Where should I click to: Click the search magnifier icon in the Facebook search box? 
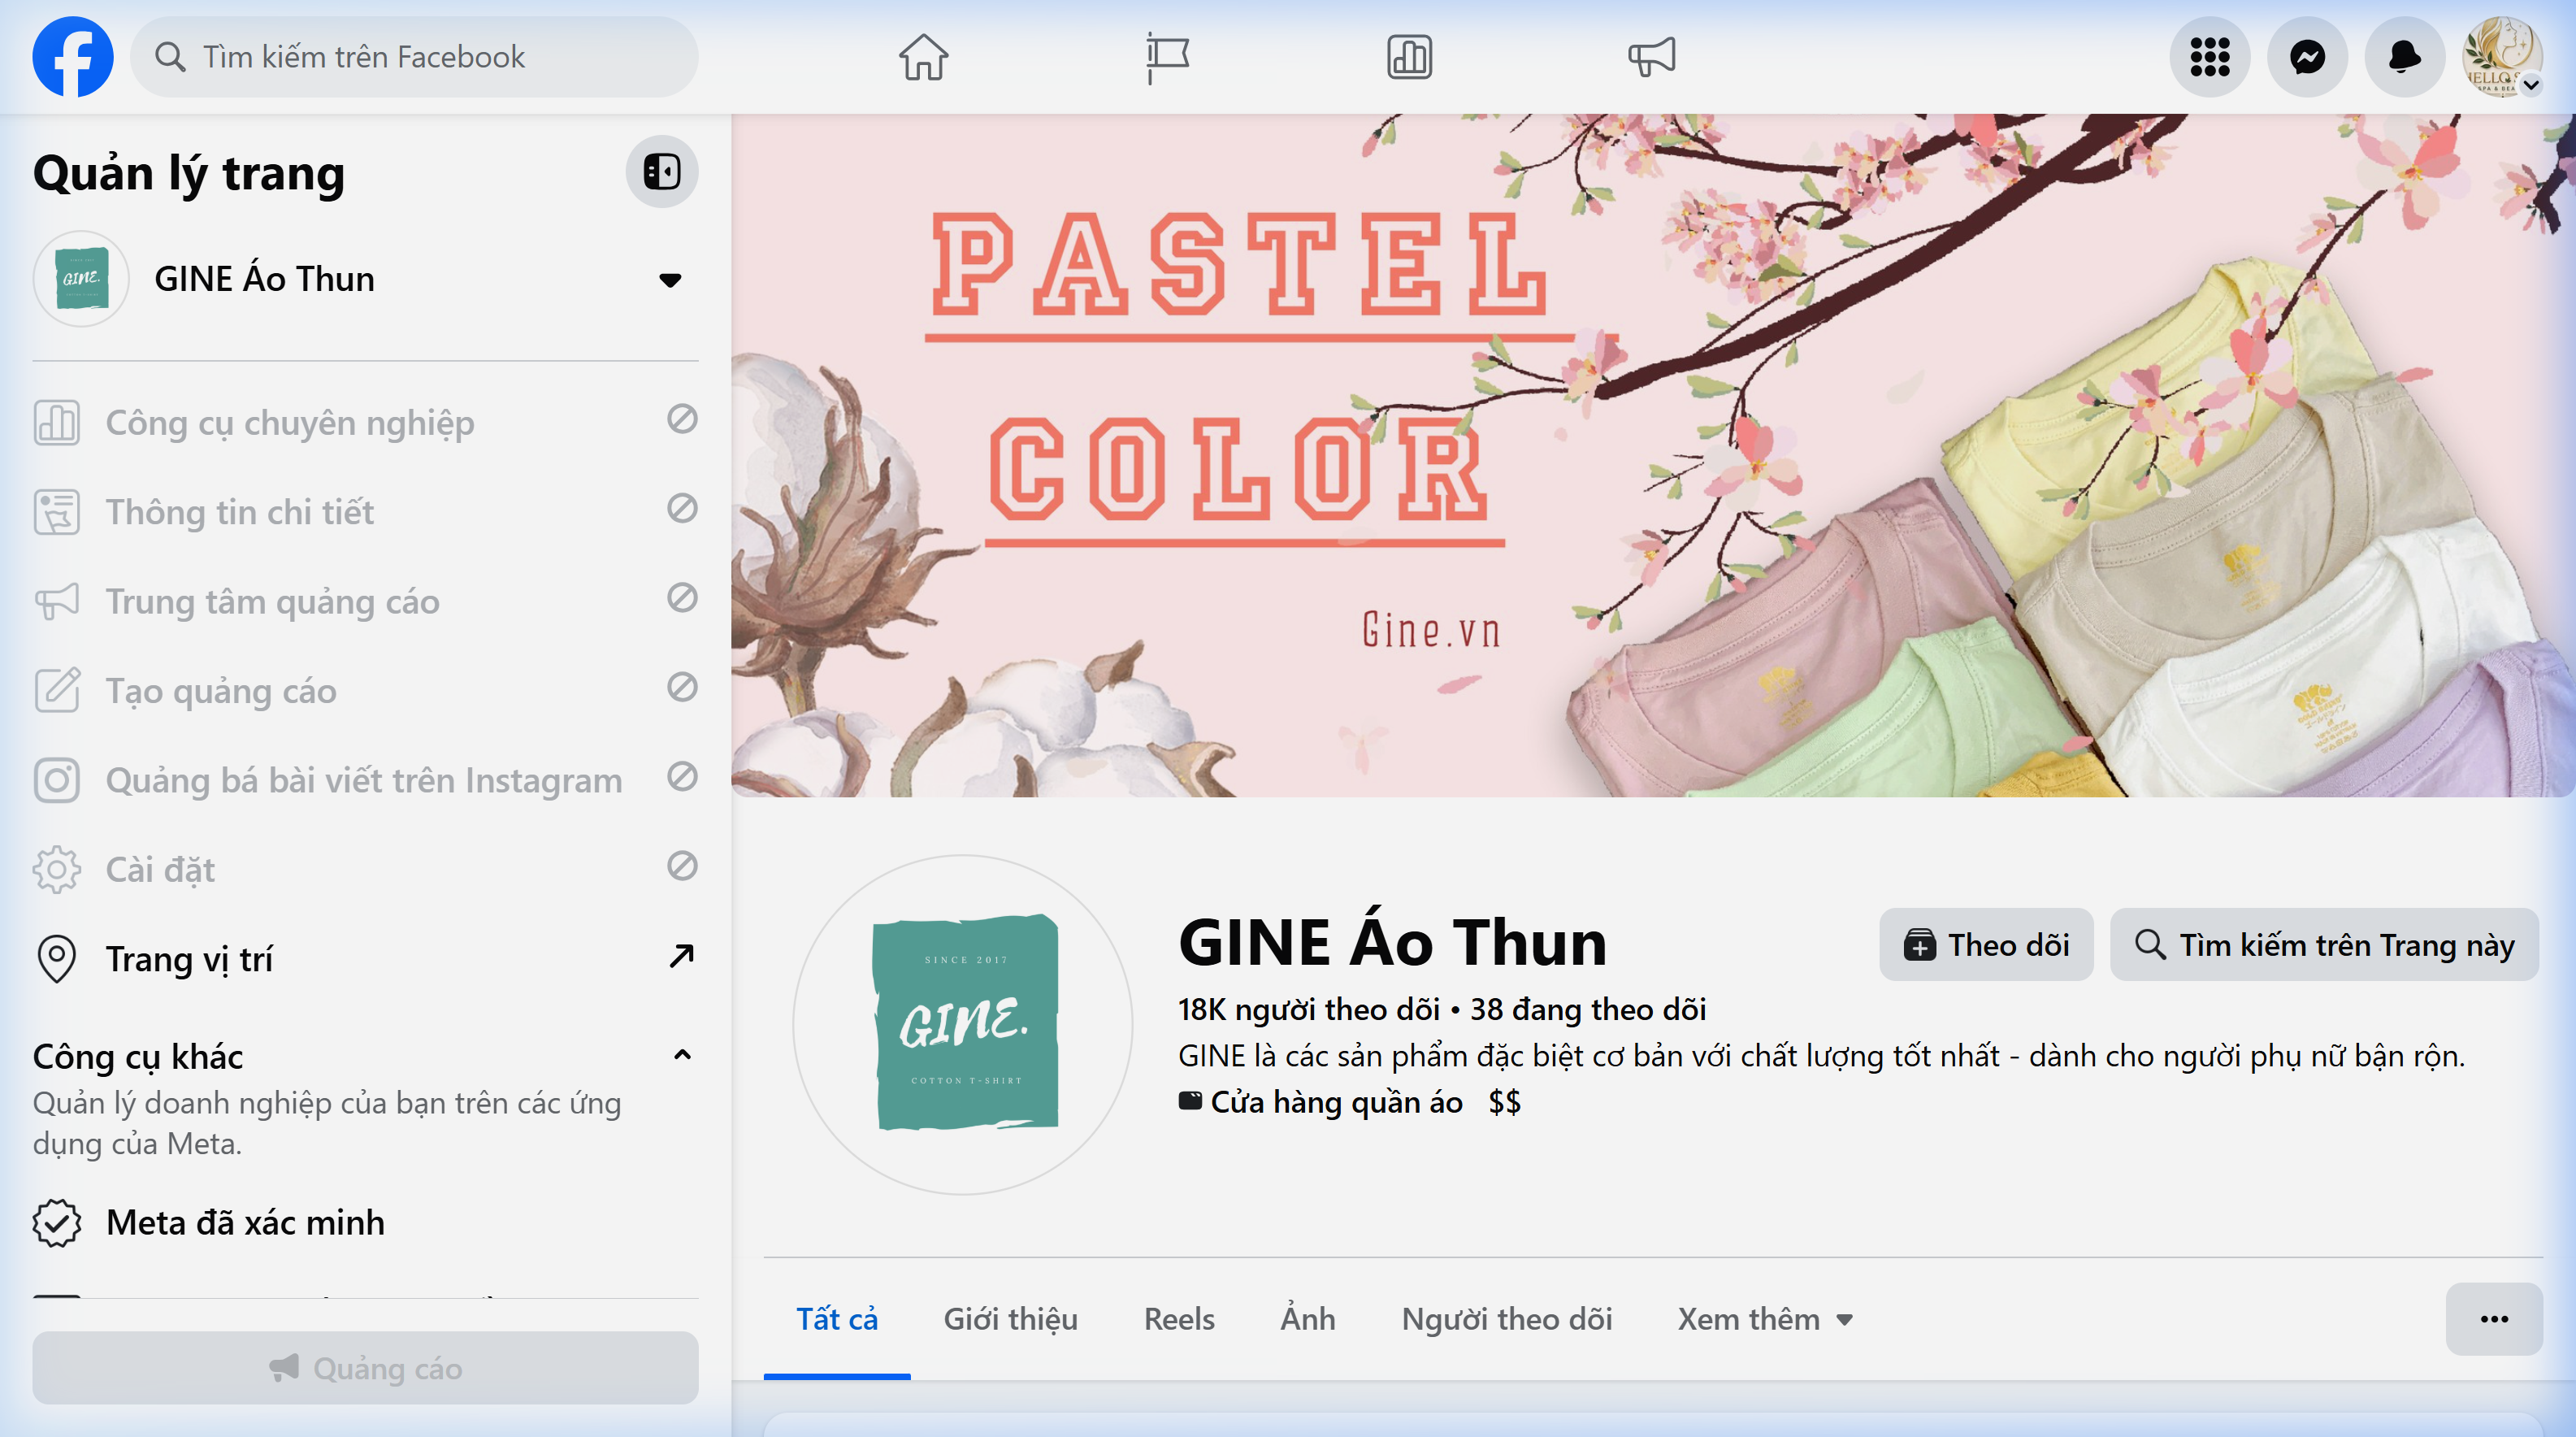coord(170,57)
